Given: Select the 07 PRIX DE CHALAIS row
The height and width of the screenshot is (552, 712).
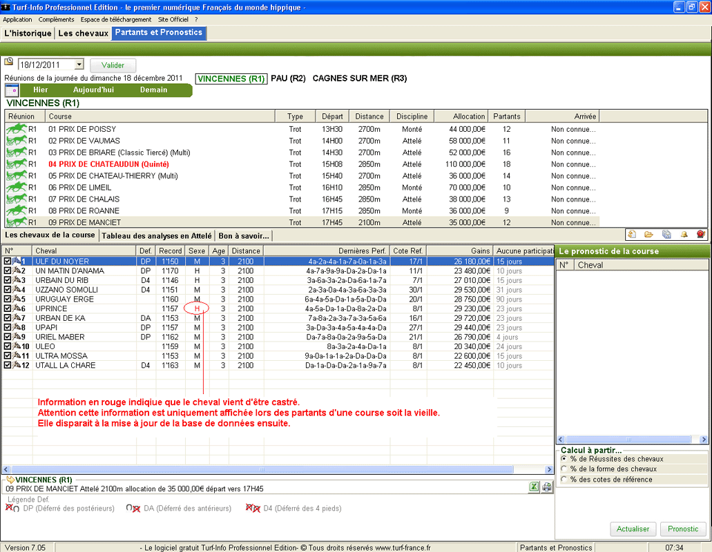Looking at the screenshot, I should 302,199.
